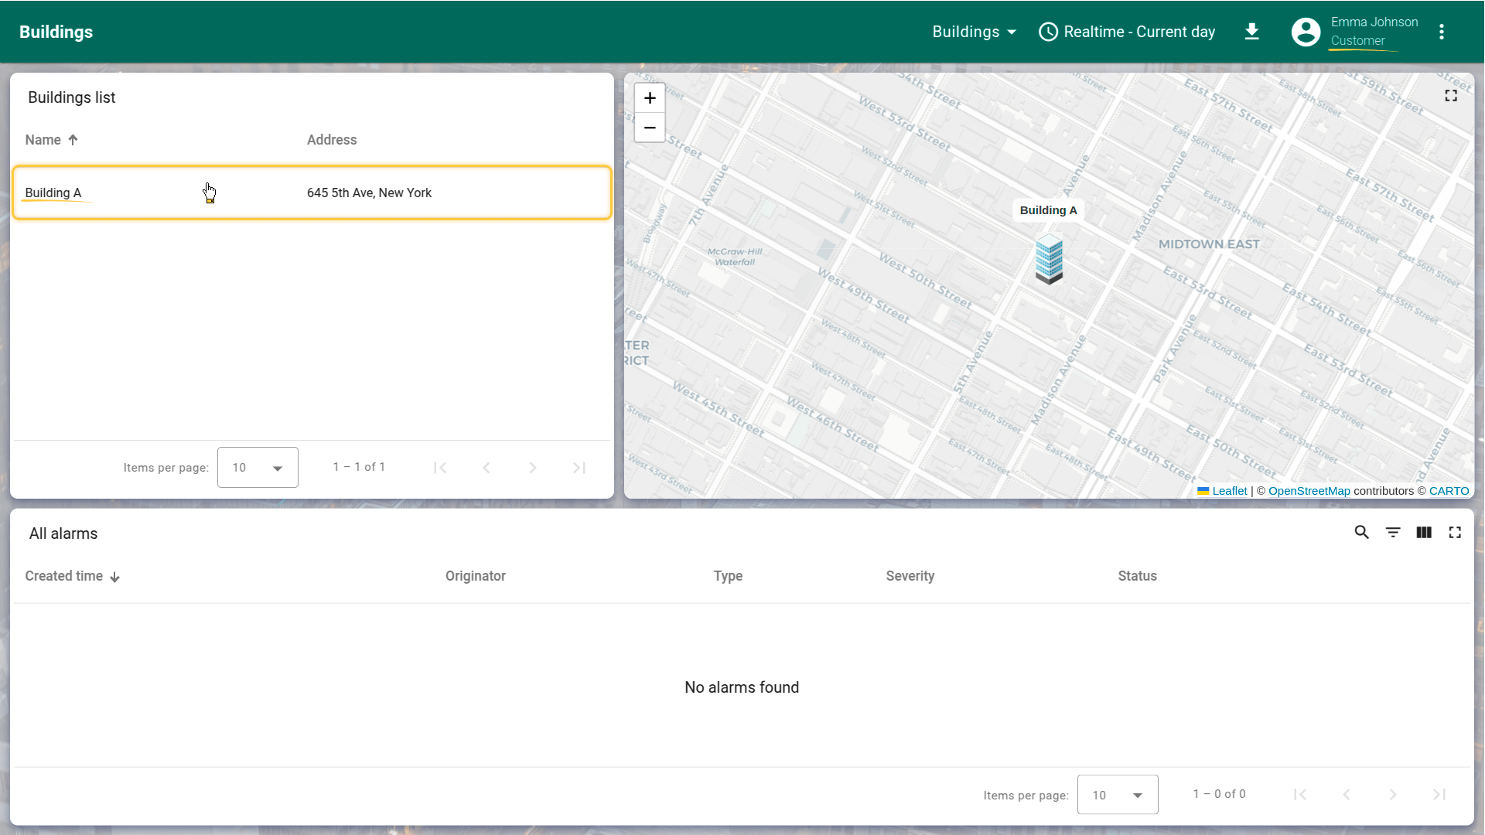Select the Building A row in list
The width and height of the screenshot is (1485, 835).
tap(312, 193)
